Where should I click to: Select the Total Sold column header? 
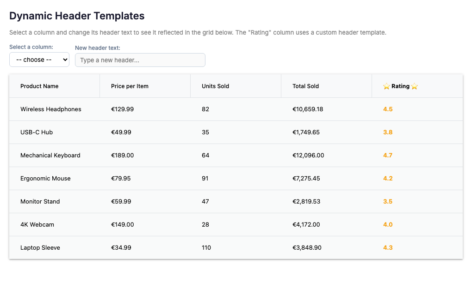pyautogui.click(x=305, y=86)
